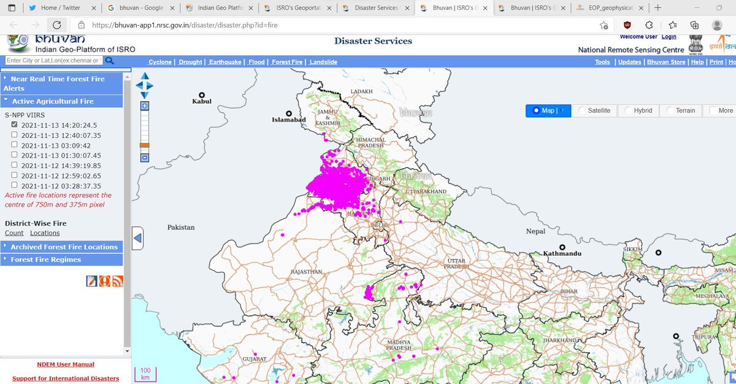Screen dimensions: 736x384
Task: Go back using the browser back arrow
Action: tap(14, 25)
